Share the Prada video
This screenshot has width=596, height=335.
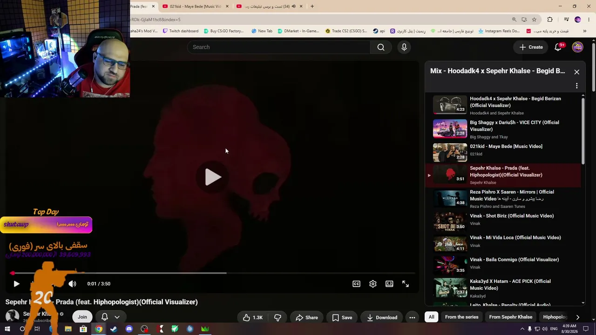(x=307, y=317)
